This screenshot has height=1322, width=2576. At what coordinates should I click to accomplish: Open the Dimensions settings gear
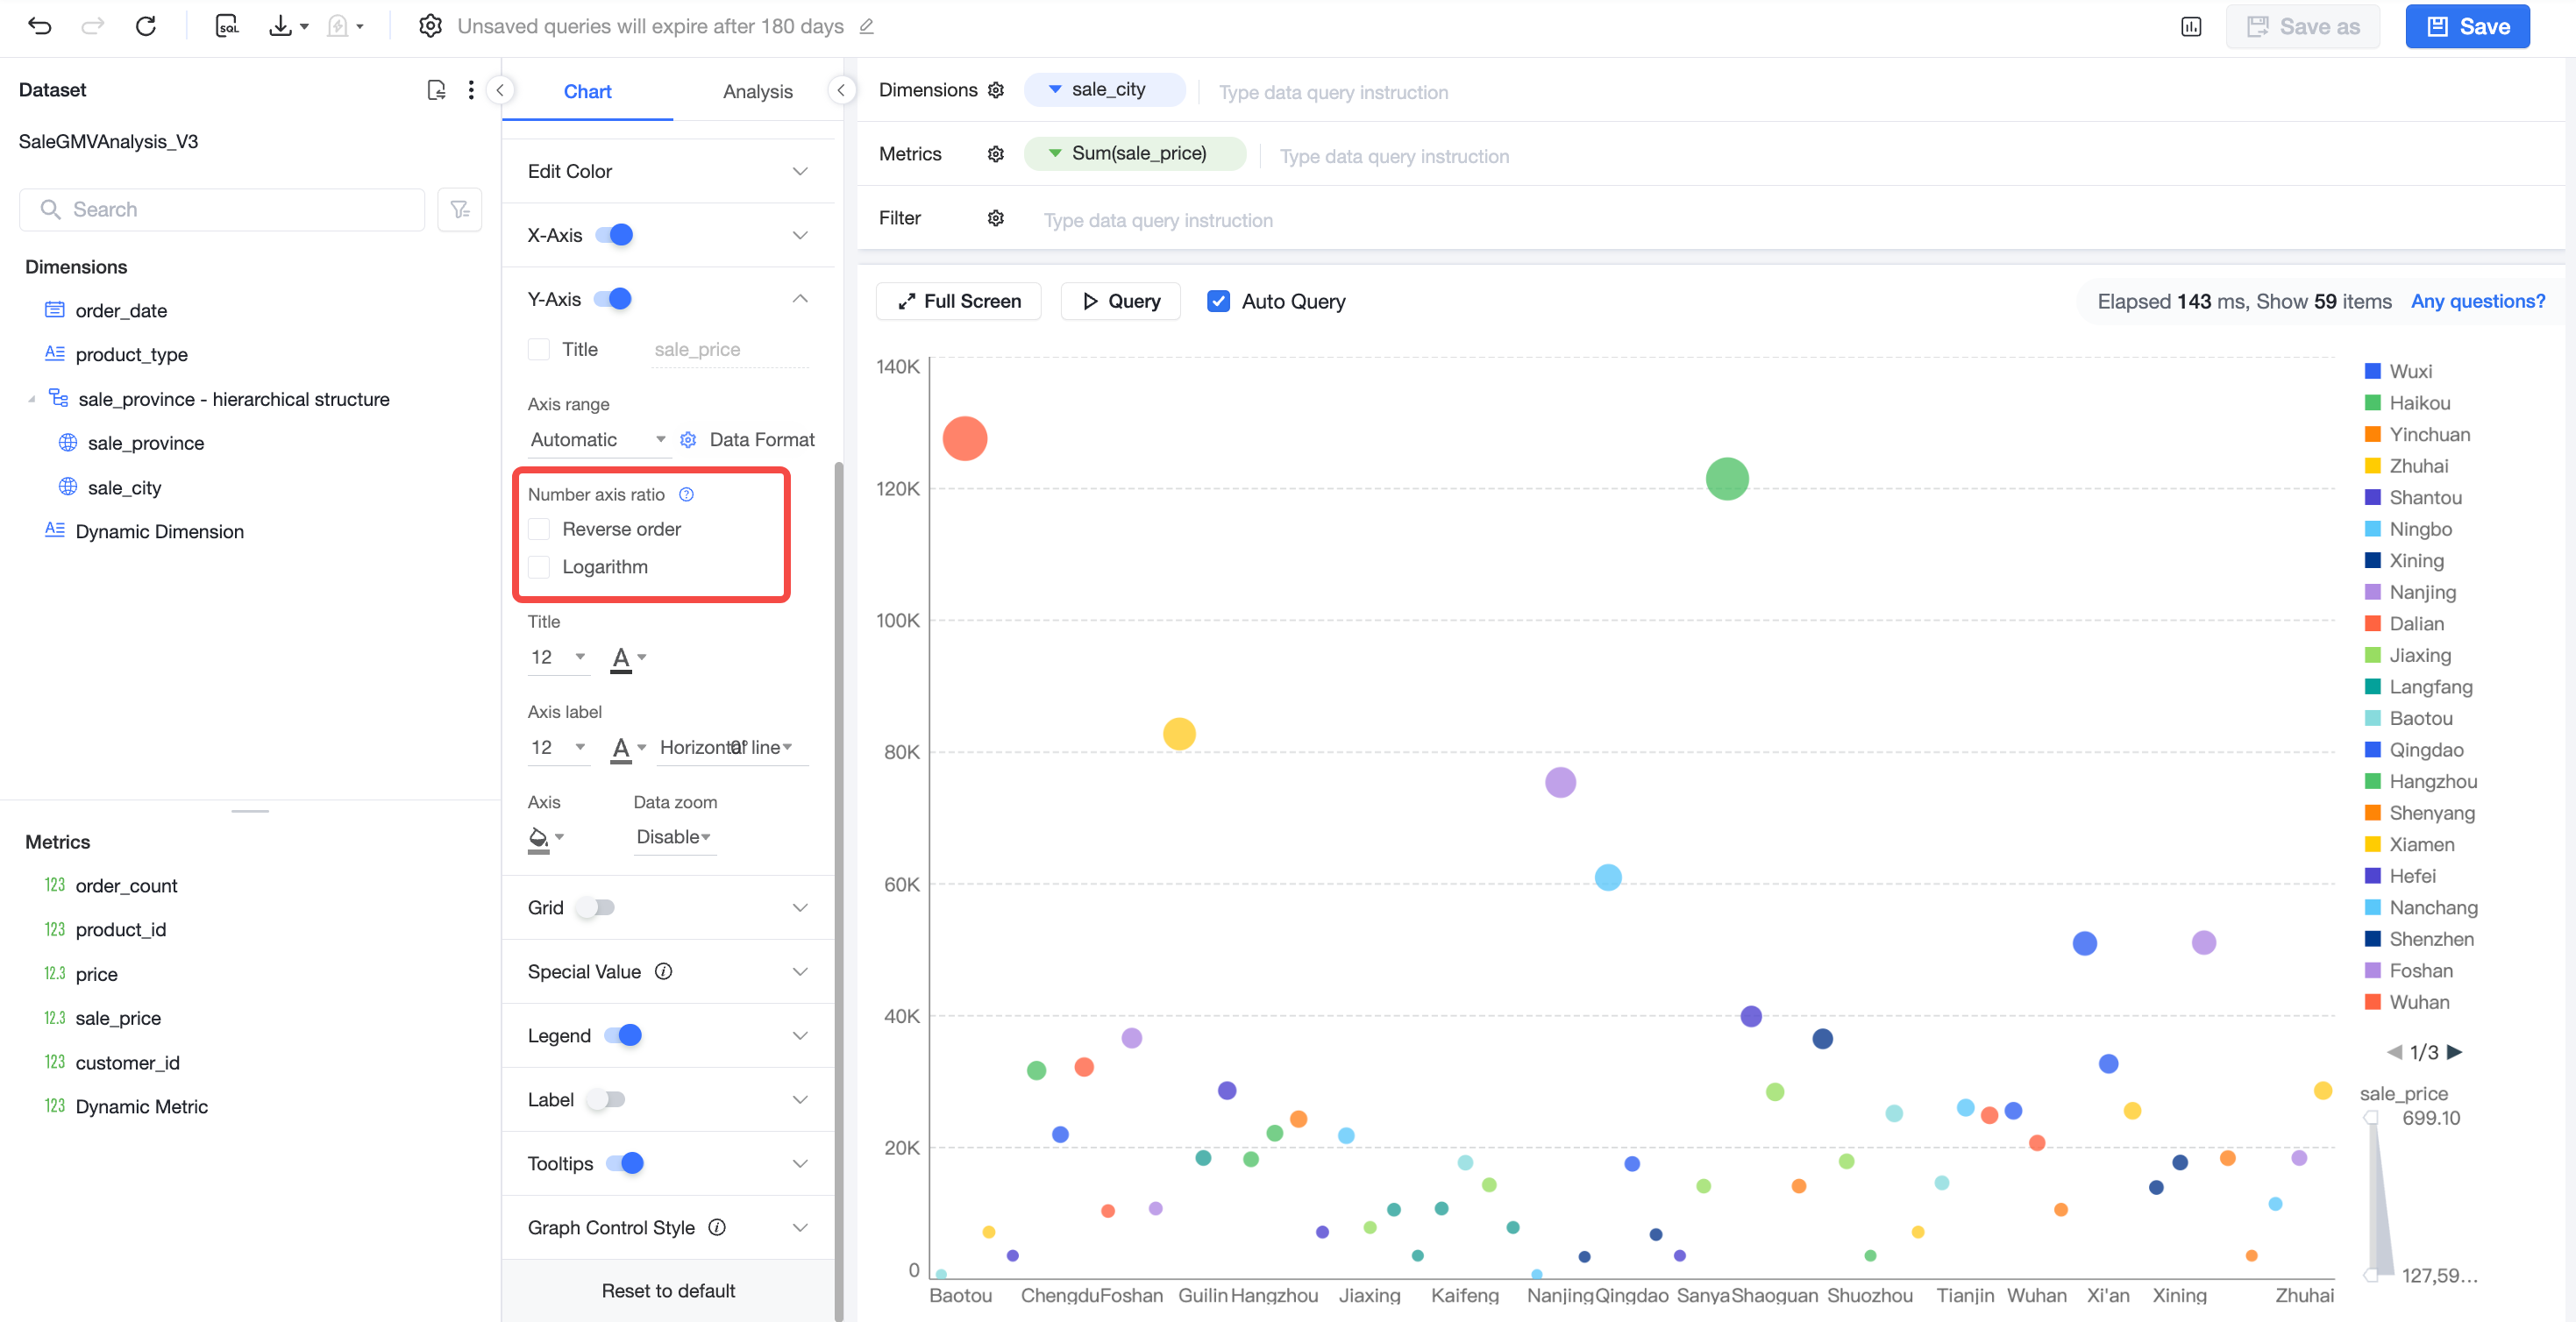(x=996, y=90)
